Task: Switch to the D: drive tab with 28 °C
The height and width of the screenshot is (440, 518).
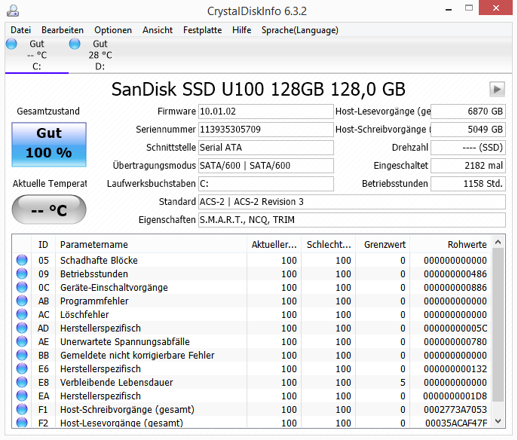Action: point(100,55)
